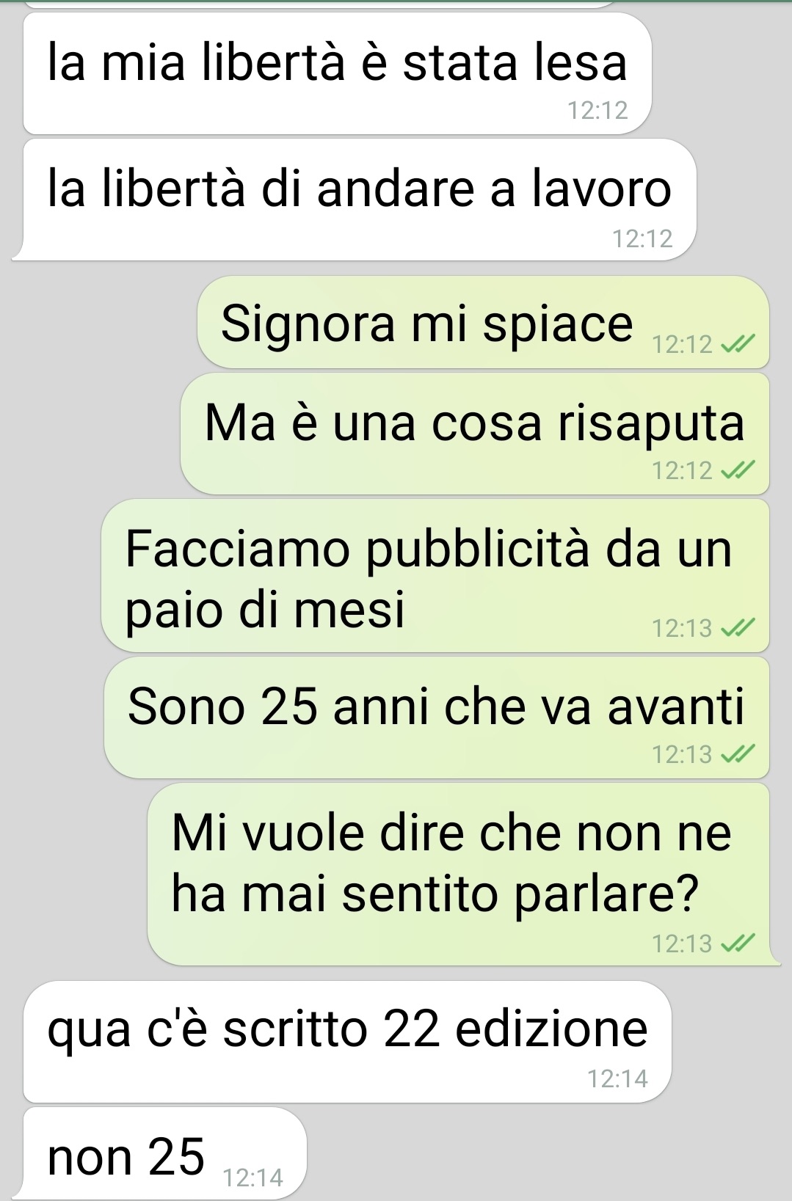Select the 'Sono 25 anni che va avanti' message

[437, 718]
